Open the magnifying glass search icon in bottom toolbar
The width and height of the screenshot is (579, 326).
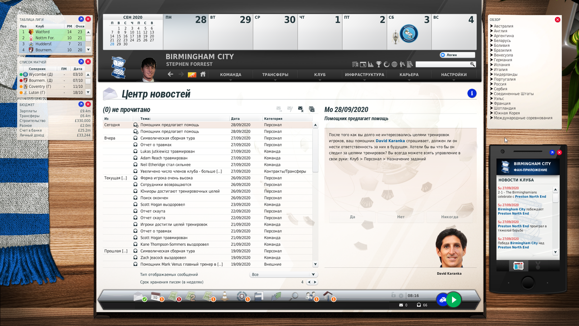tap(293, 297)
